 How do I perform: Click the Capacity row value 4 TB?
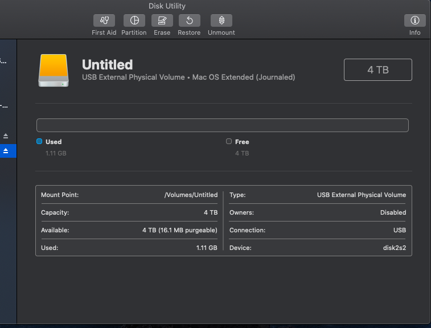(x=211, y=212)
